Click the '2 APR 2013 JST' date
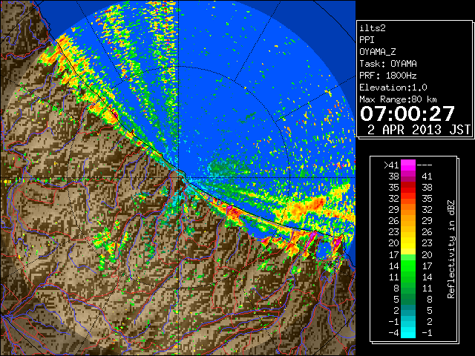Viewport: 475px width, 356px height. tap(419, 130)
